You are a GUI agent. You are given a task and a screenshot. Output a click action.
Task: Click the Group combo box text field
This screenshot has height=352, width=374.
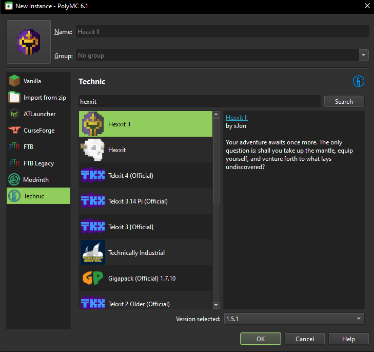click(x=218, y=55)
